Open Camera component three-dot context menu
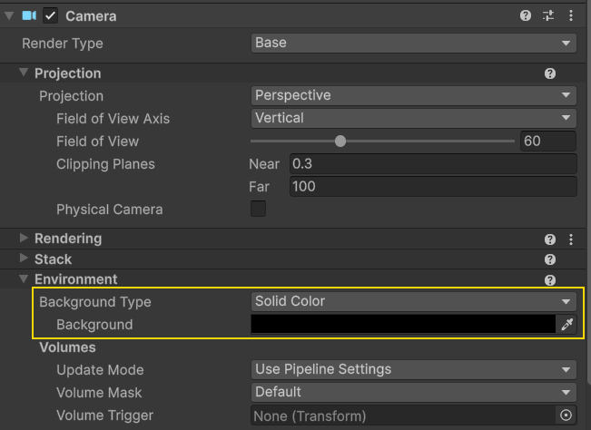591x430 pixels. (x=571, y=15)
